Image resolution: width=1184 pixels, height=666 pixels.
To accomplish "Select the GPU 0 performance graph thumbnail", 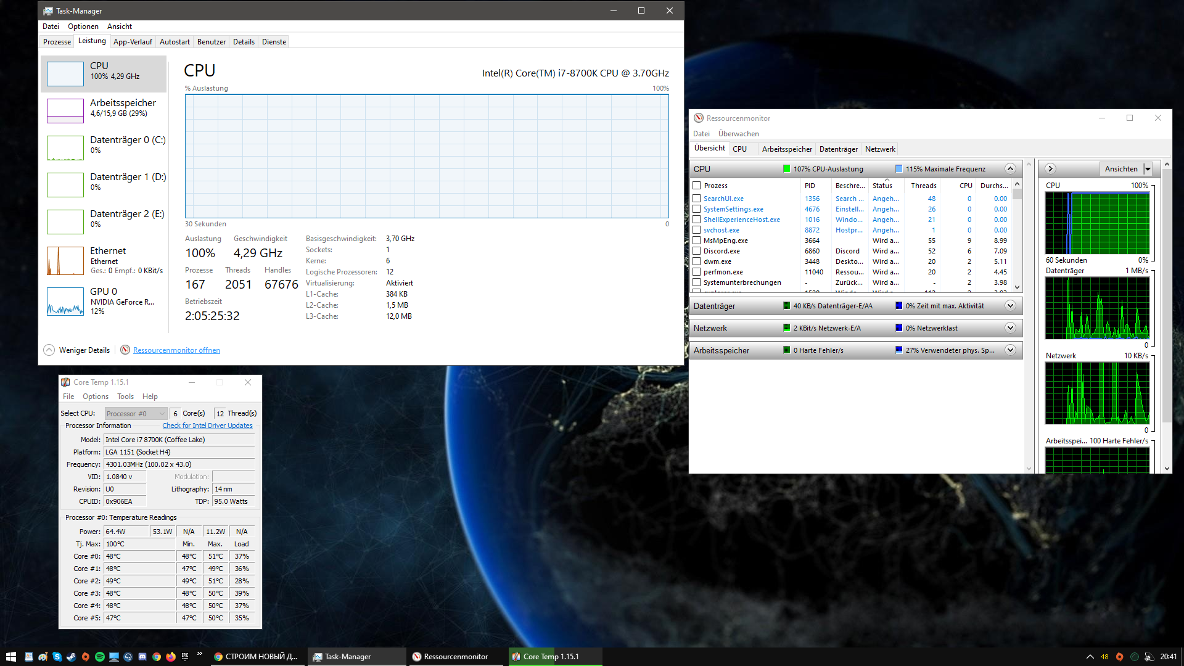I will click(65, 302).
